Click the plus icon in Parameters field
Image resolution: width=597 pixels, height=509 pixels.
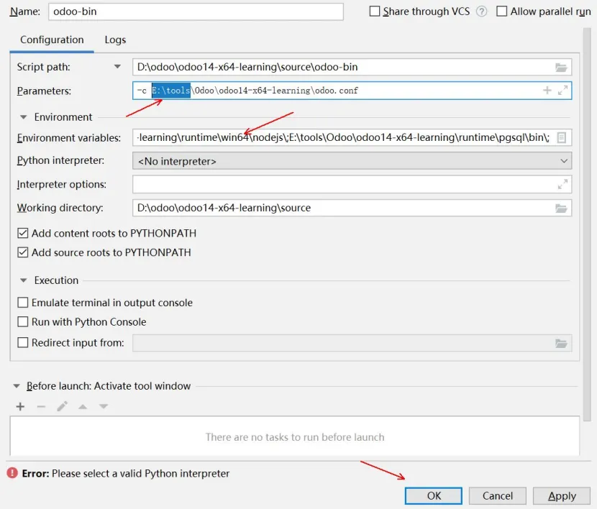point(547,90)
